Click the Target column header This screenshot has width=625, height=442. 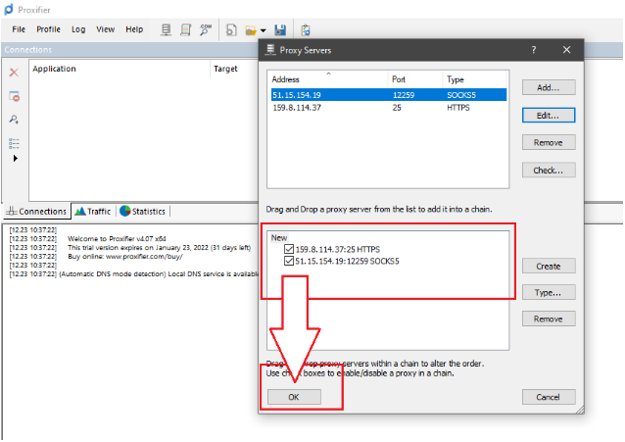coord(225,69)
